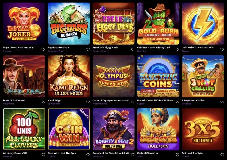Click Pragmatic Play link under Gates of Olympus
Viewport: 227px width, 160px height.
(100, 104)
